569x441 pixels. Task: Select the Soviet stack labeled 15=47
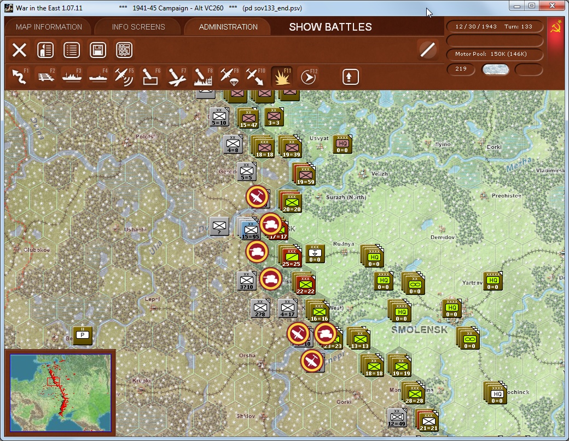(x=248, y=118)
